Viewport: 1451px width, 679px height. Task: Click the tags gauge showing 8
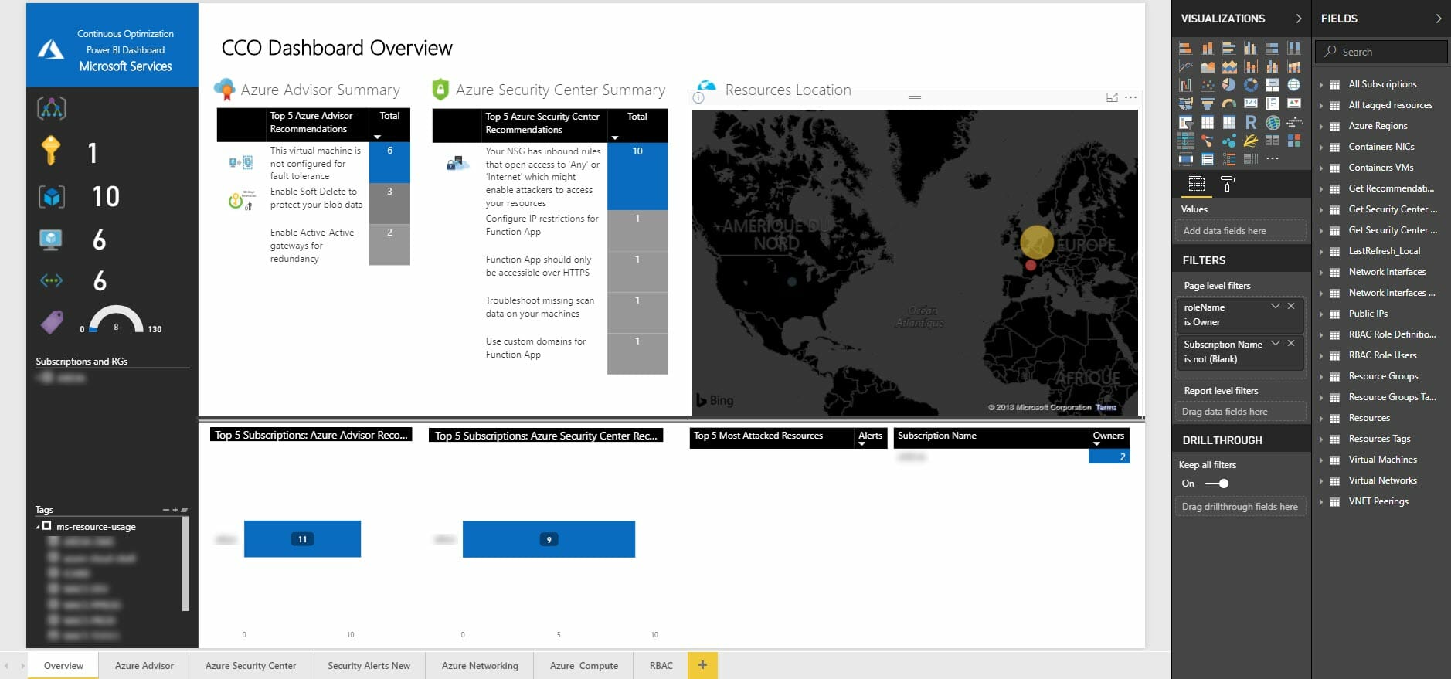point(116,319)
